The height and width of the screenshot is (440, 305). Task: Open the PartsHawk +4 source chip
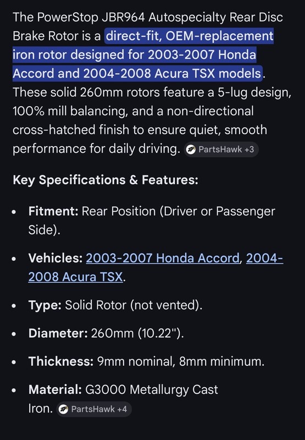click(x=94, y=409)
